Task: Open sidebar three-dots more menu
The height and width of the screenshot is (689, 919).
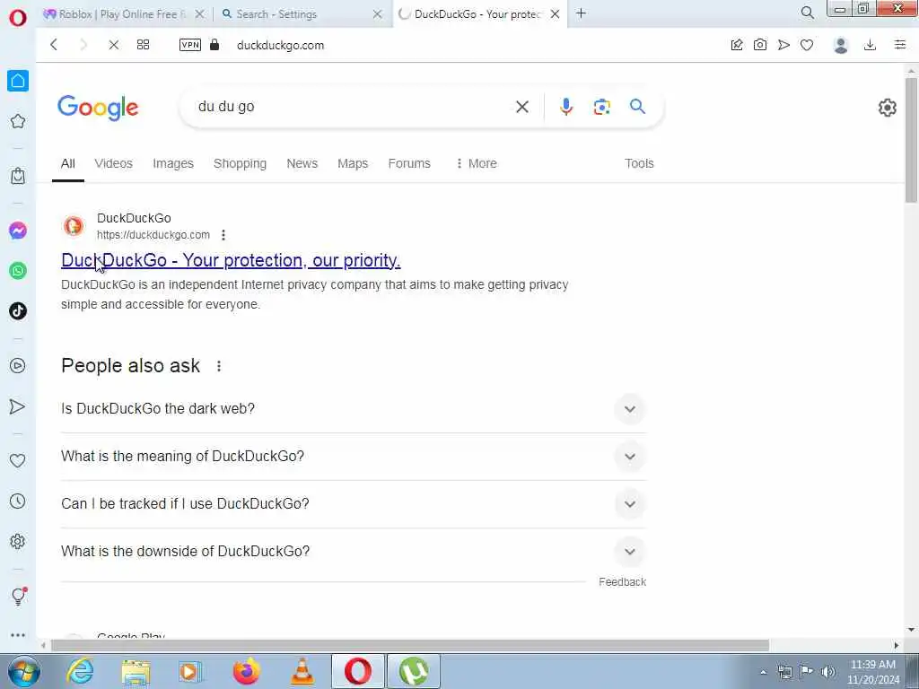Action: tap(18, 635)
